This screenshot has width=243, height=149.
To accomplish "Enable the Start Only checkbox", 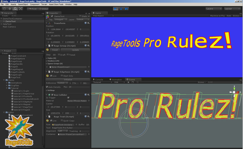I will (62, 76).
